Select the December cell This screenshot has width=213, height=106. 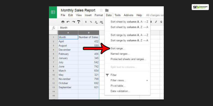click(68, 50)
